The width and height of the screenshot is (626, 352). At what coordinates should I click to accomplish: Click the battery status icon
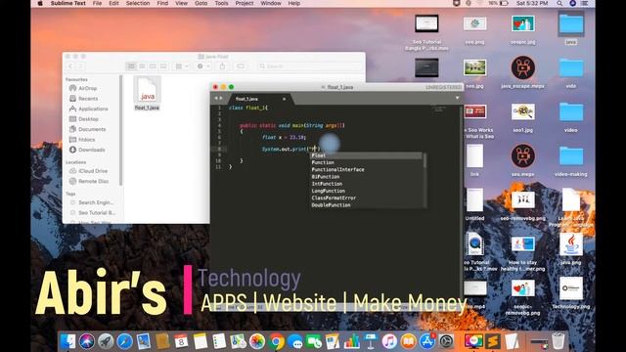pos(504,3)
